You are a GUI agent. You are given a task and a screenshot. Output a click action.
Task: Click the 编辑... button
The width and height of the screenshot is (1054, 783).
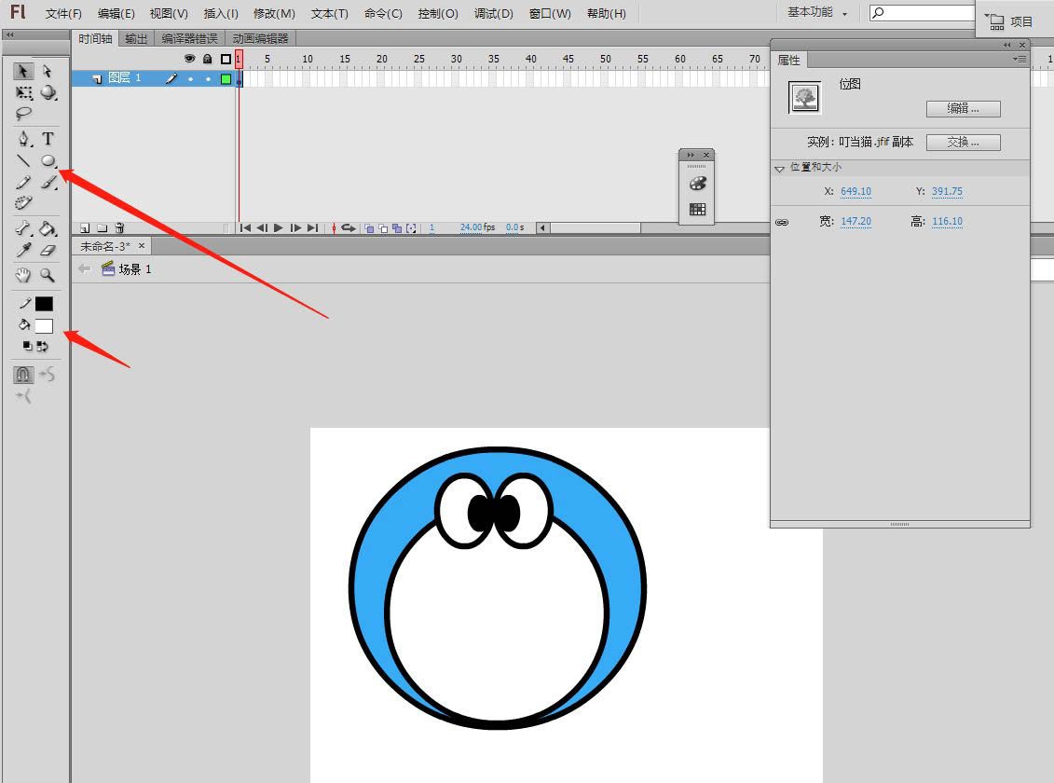point(963,109)
